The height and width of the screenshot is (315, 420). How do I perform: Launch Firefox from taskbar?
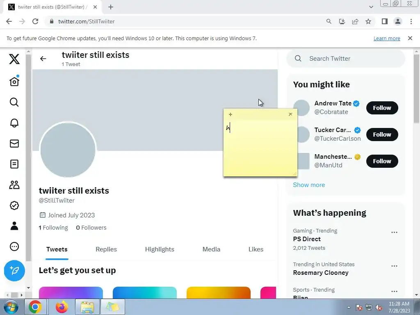[62, 307]
